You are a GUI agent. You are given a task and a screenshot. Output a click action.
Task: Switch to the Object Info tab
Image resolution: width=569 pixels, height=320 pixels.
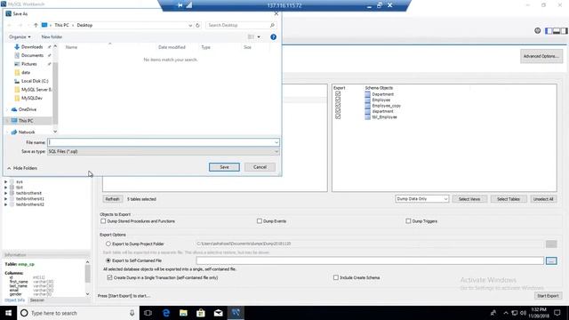[14, 300]
